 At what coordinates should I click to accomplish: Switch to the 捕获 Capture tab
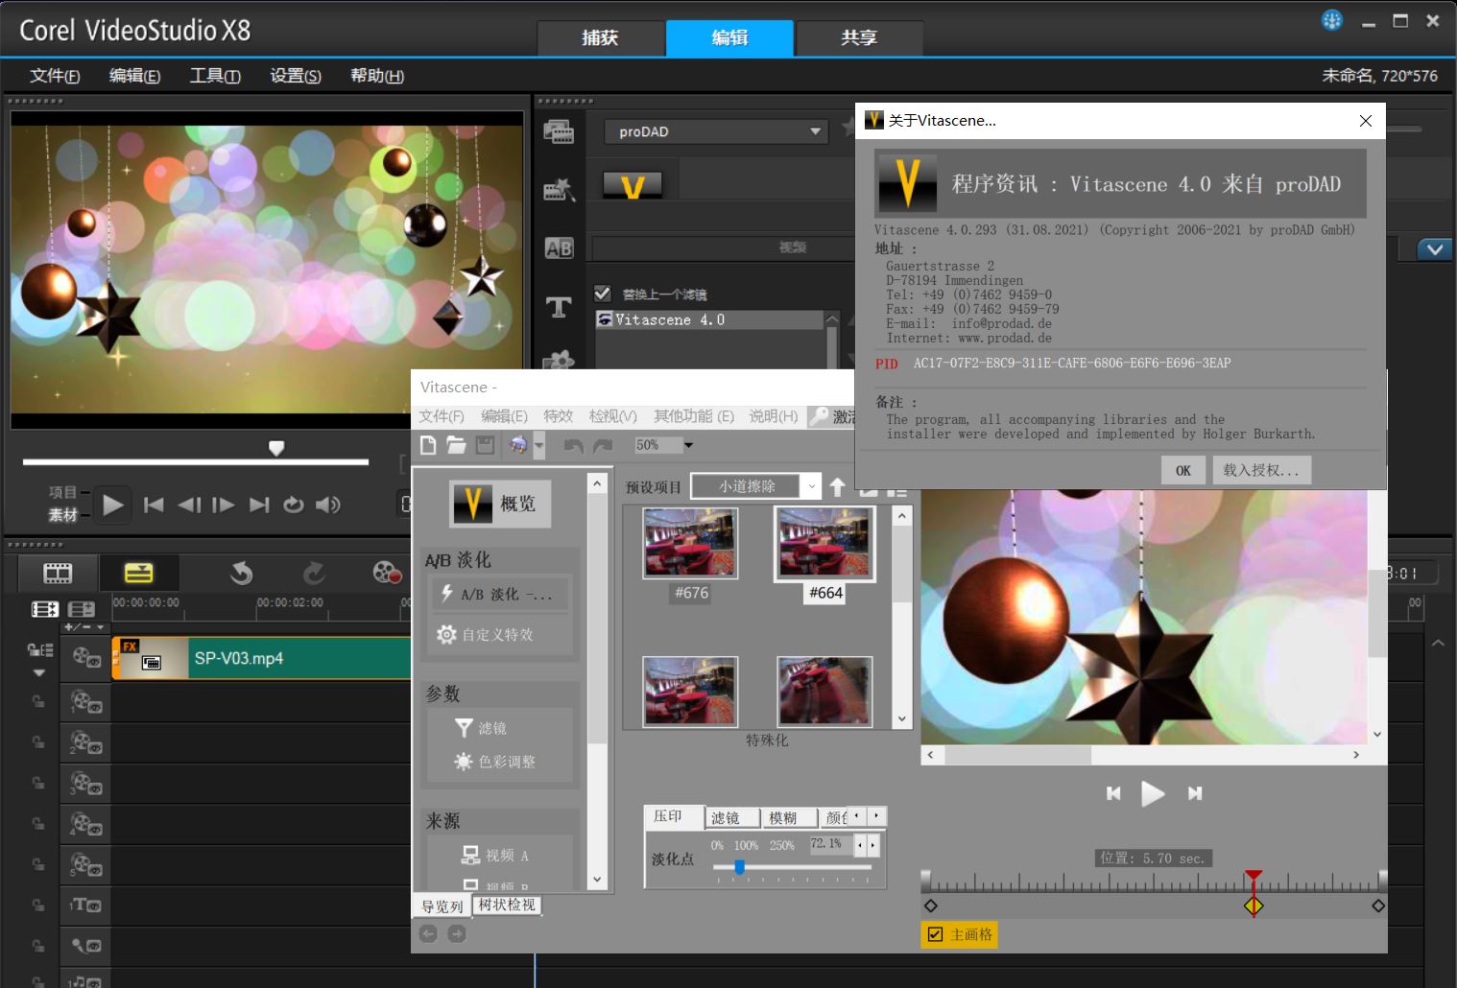click(x=600, y=37)
